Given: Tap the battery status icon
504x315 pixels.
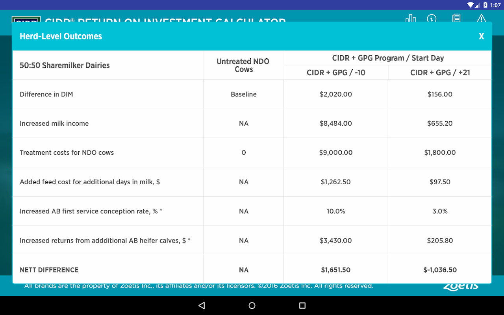Looking at the screenshot, I should click(485, 5).
